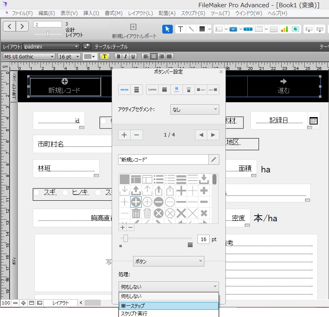Set button bar to horizontal orientation
329x317 pixels.
[124, 90]
